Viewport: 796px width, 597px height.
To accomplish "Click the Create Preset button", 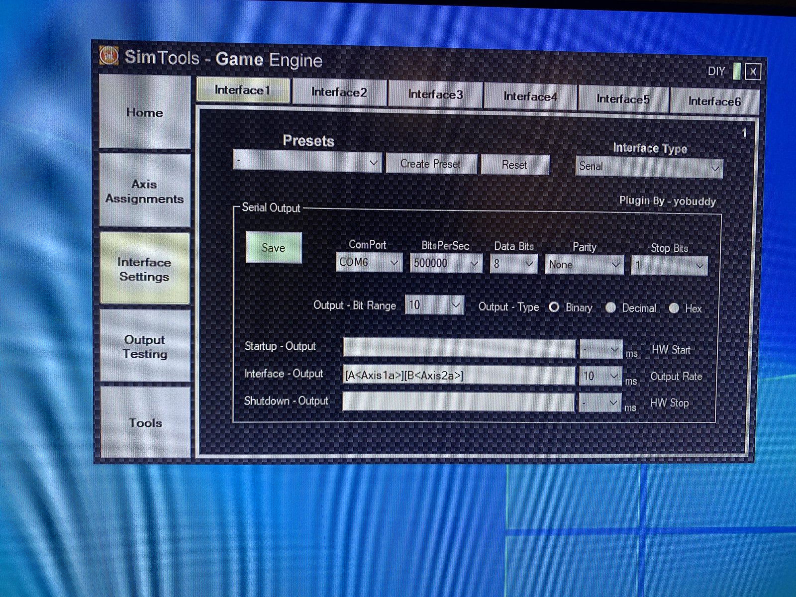I will pos(430,164).
